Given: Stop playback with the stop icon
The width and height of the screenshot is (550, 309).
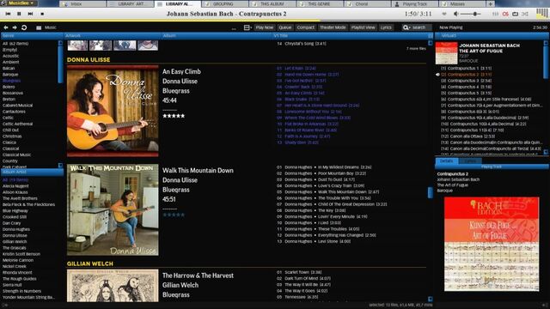Looking at the screenshot, I should click(x=42, y=14).
